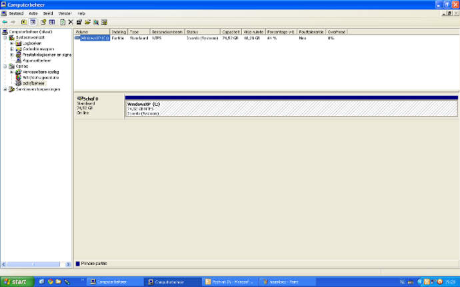The image size is (460, 287).
Task: Select the Schijf 0 disk label box
Action: [99, 107]
